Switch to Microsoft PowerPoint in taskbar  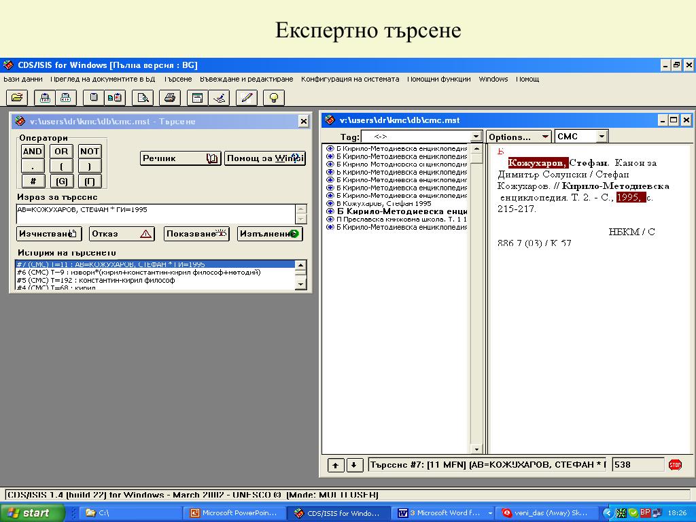click(x=234, y=513)
